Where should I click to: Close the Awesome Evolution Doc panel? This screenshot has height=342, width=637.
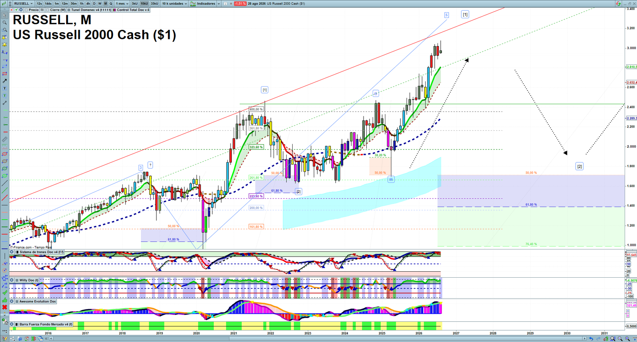click(12, 301)
